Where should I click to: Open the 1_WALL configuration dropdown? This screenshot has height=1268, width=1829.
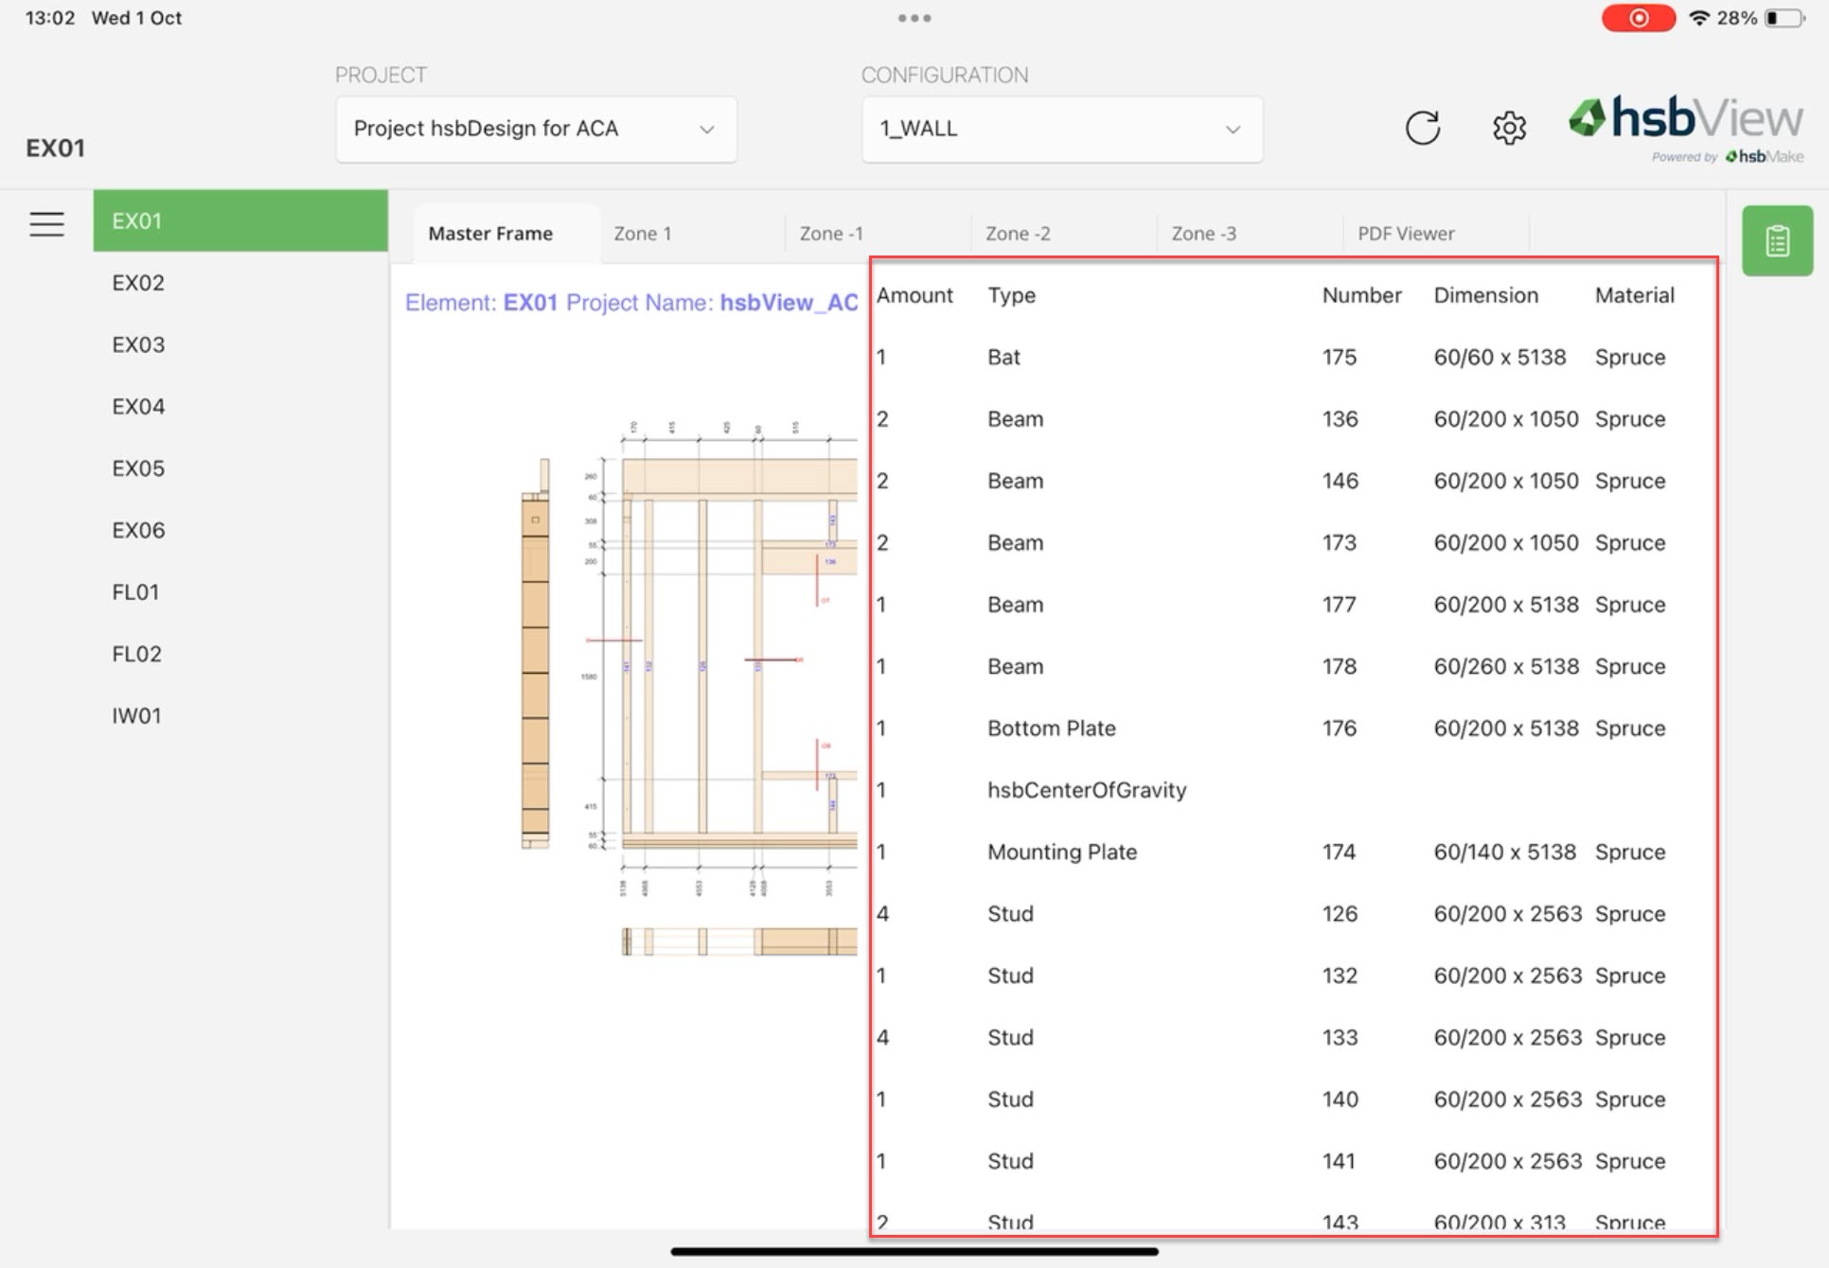[1061, 129]
